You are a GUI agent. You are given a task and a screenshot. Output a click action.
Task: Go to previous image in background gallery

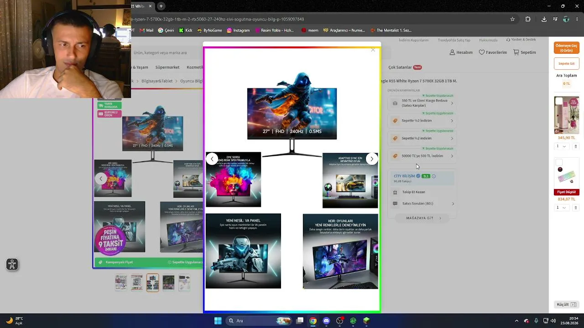[101, 179]
